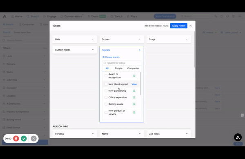This screenshot has height=159, width=245.
Task: Pause the screen recording
Action: 16,138
